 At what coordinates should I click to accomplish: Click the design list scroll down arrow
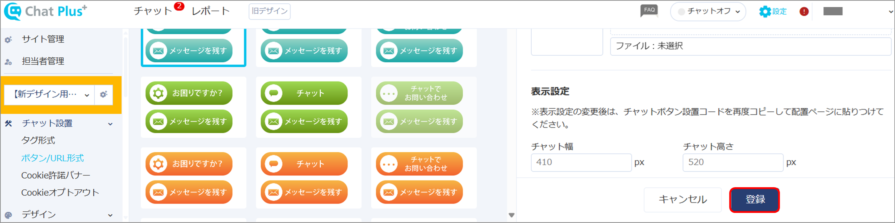[511, 215]
